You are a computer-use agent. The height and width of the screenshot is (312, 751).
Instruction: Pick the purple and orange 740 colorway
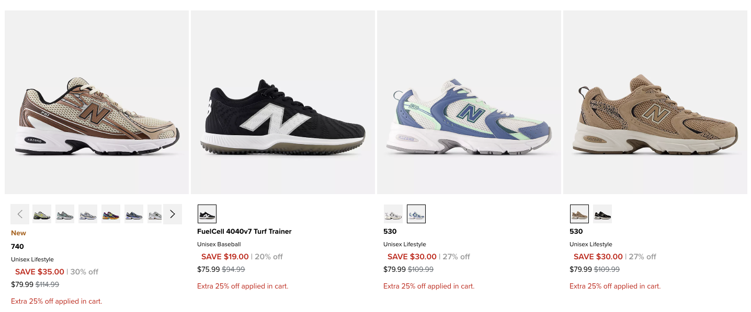pyautogui.click(x=111, y=214)
